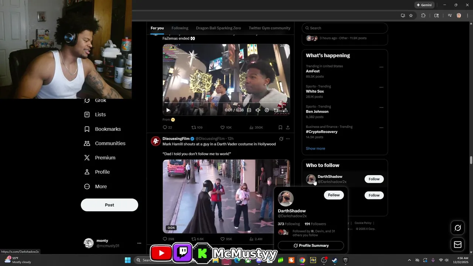473x266 pixels.
Task: Open Chrome media controls icon
Action: coord(450,16)
